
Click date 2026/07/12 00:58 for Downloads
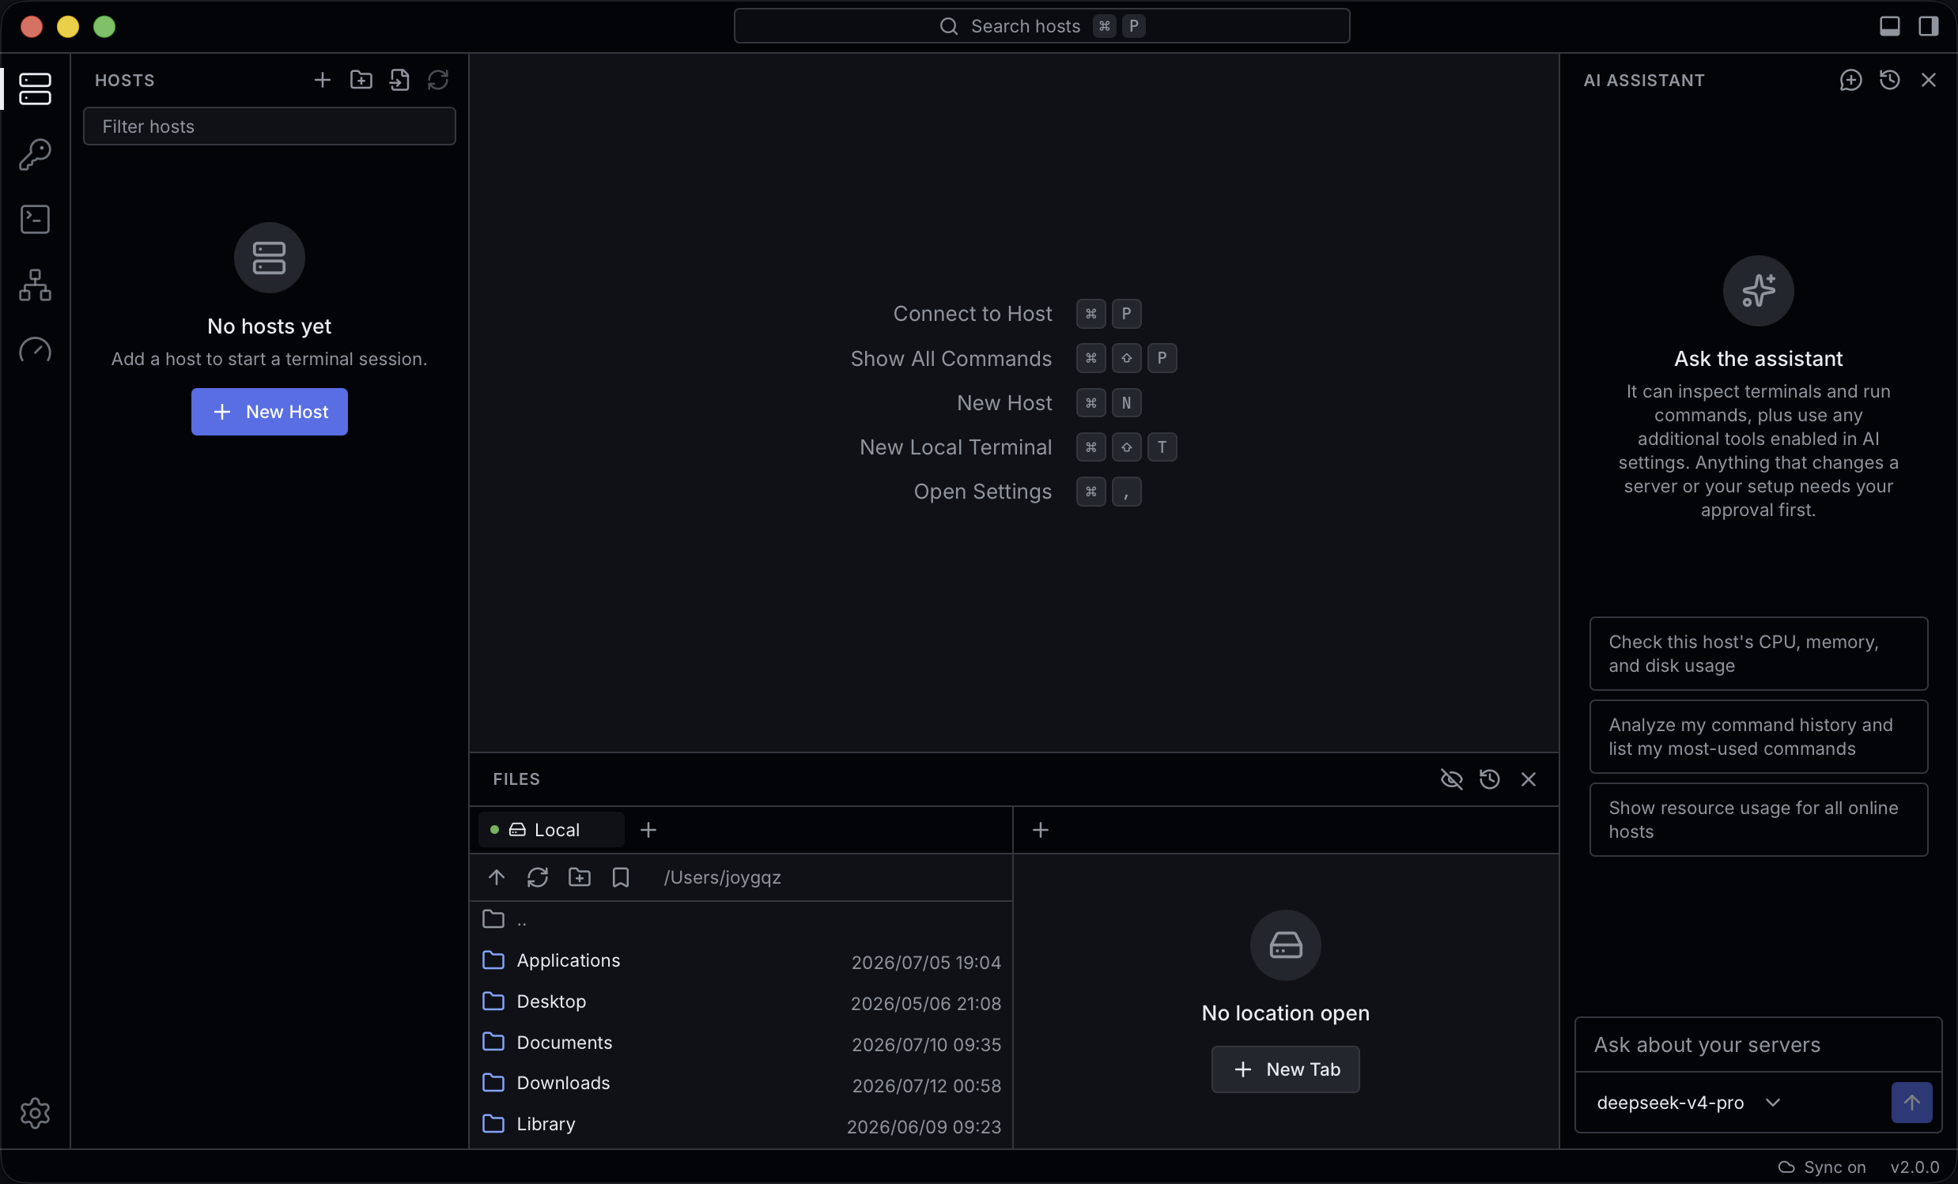click(x=926, y=1085)
